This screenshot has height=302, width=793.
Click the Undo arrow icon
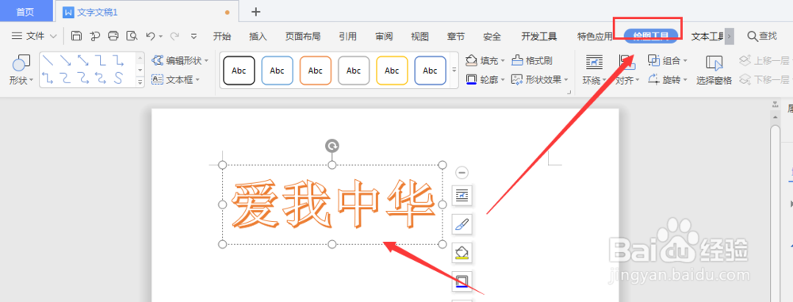pyautogui.click(x=150, y=36)
